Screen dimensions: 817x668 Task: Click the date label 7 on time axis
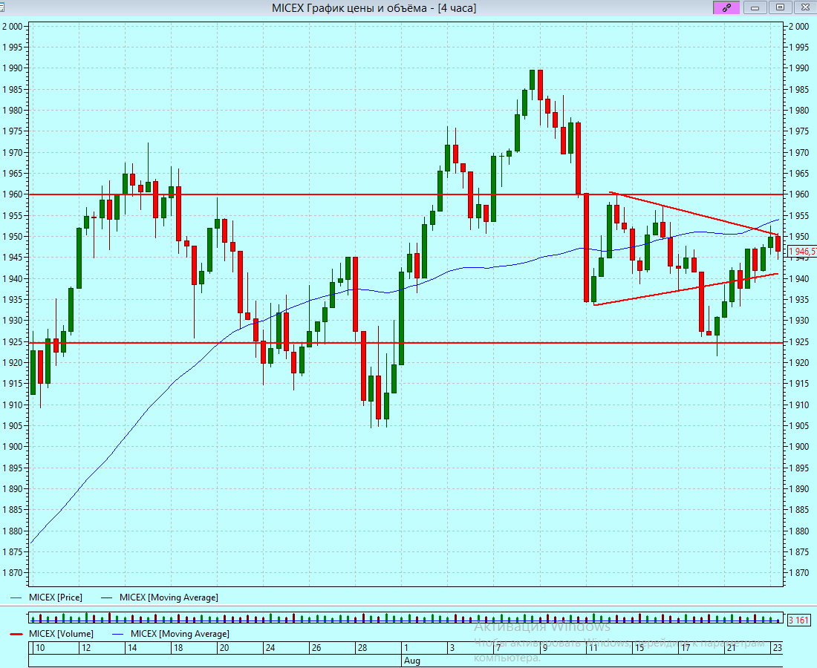pyautogui.click(x=498, y=648)
